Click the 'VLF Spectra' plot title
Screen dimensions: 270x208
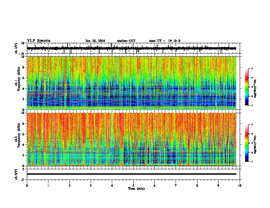(39, 41)
